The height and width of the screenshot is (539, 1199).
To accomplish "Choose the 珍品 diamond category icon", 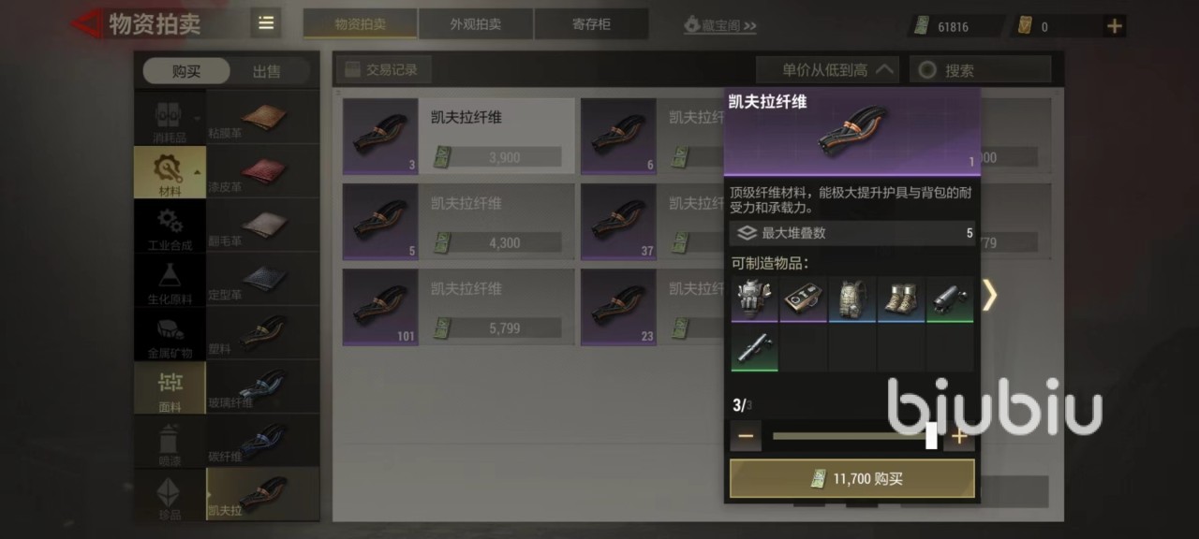I will click(170, 496).
